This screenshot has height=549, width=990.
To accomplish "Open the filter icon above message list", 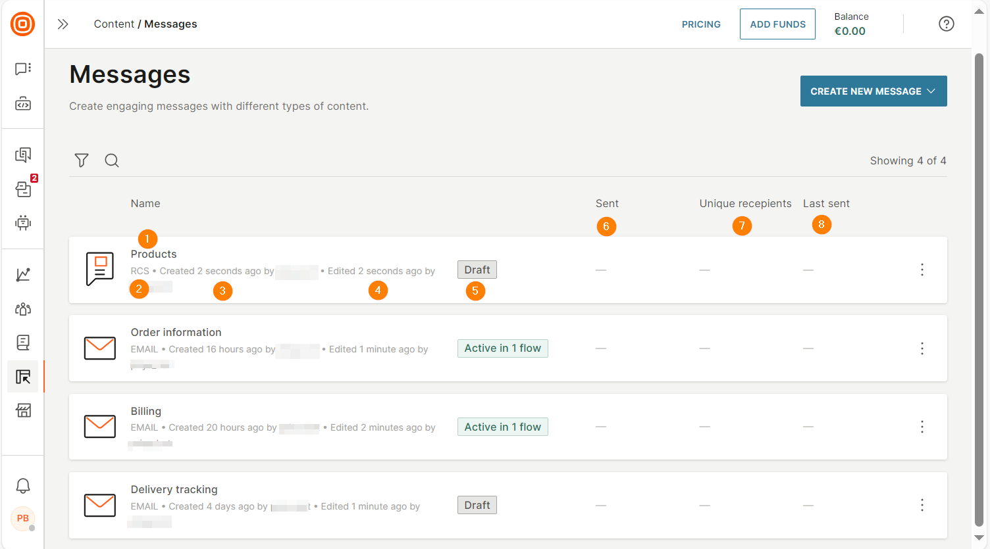I will [x=82, y=160].
